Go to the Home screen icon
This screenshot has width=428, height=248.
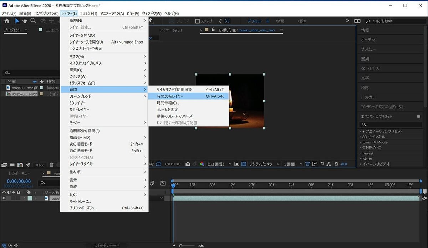pos(7,21)
